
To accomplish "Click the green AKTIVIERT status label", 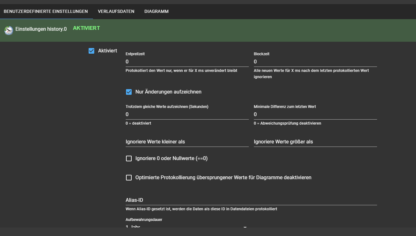I will [x=86, y=28].
